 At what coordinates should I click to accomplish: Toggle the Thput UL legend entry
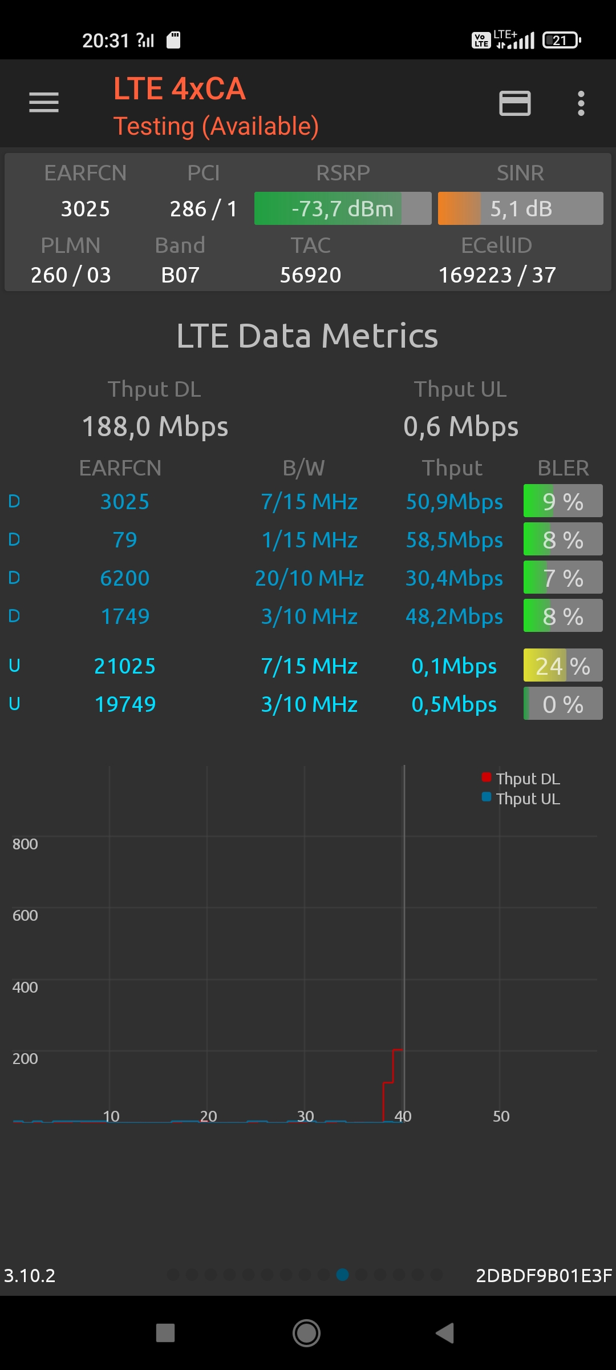521,799
